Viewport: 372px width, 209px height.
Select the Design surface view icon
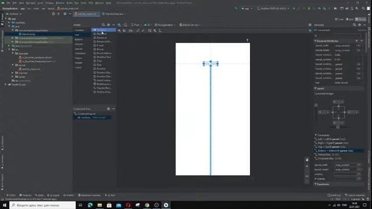119,25
